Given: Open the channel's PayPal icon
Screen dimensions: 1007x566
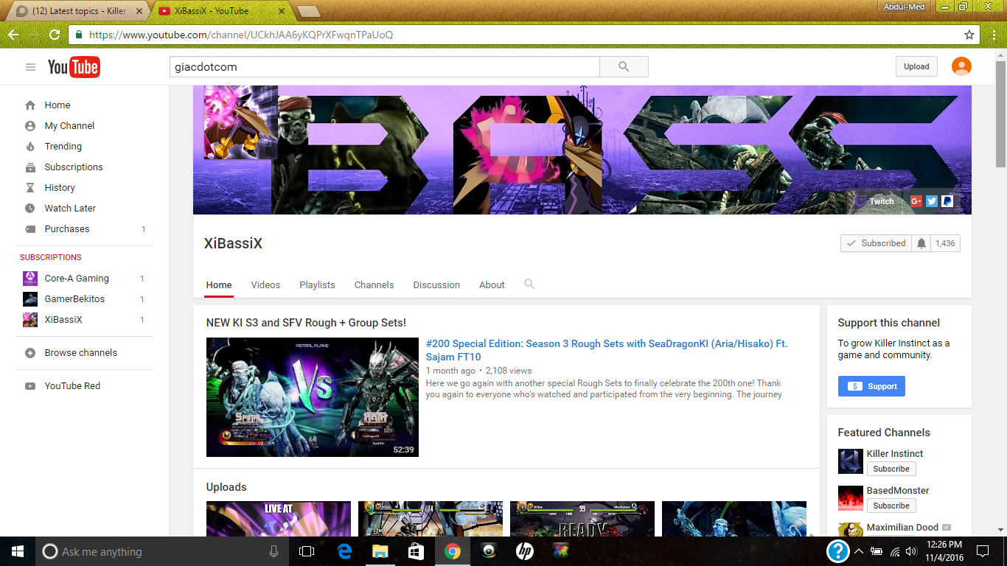Looking at the screenshot, I should (947, 201).
